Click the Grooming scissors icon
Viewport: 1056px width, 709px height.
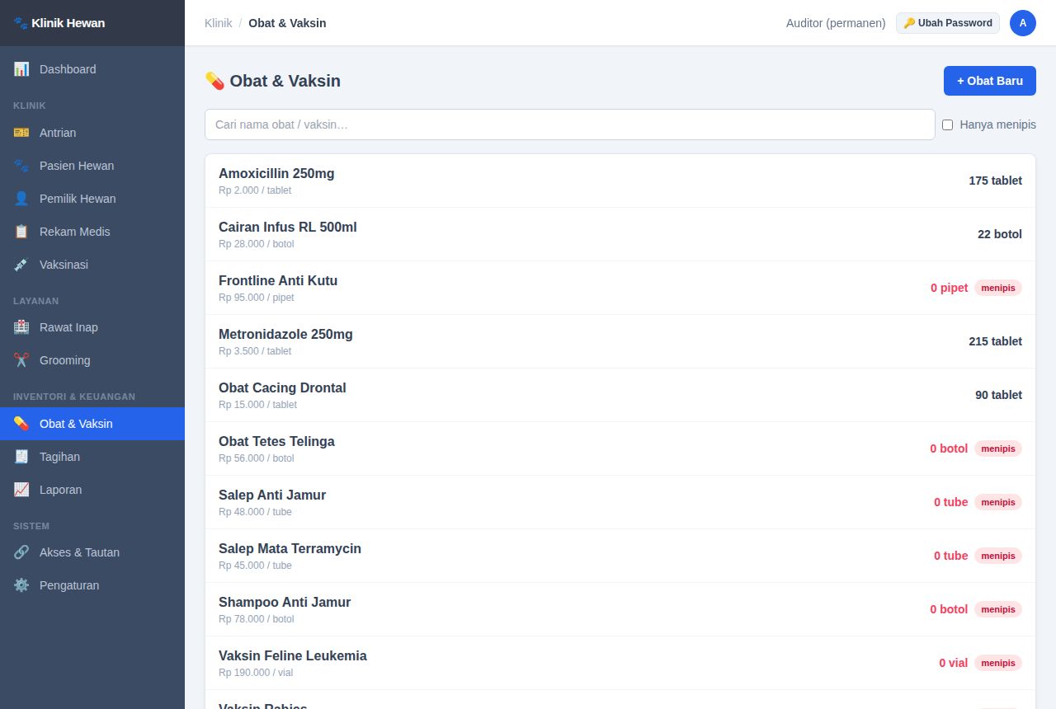[21, 360]
